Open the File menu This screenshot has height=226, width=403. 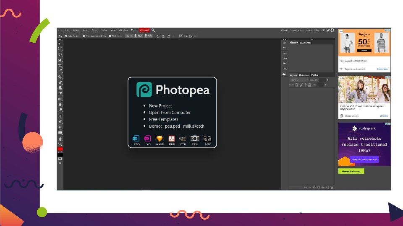60,30
